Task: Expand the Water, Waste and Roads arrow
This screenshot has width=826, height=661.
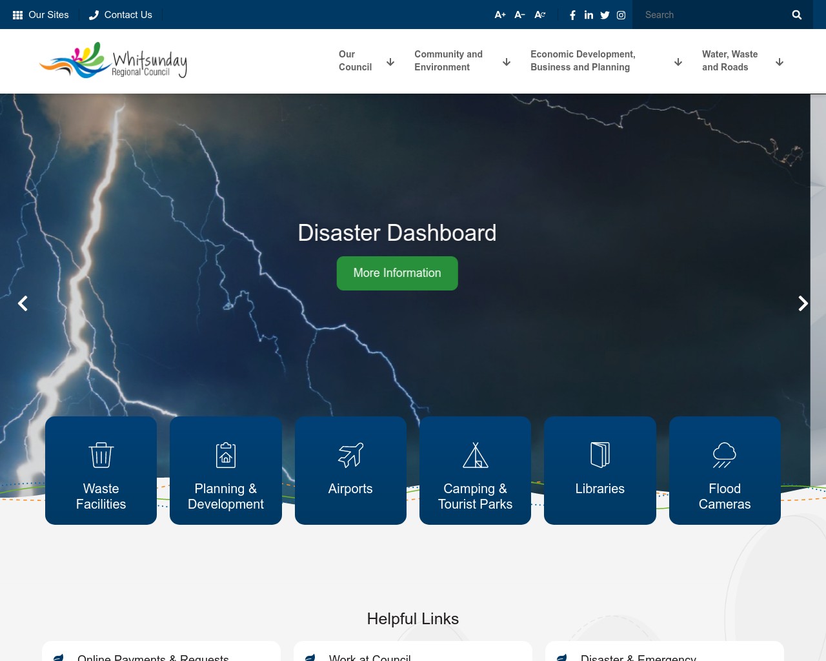Action: click(780, 62)
